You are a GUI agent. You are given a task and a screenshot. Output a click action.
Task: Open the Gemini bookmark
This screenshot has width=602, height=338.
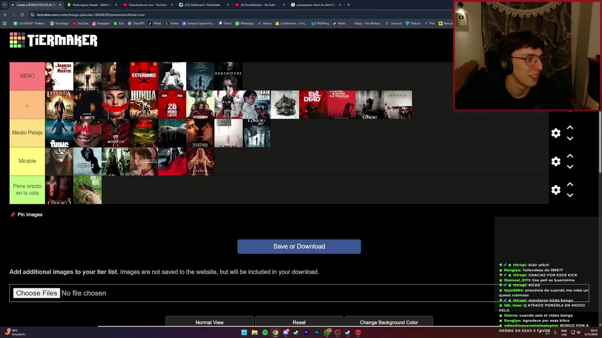pyautogui.click(x=265, y=23)
